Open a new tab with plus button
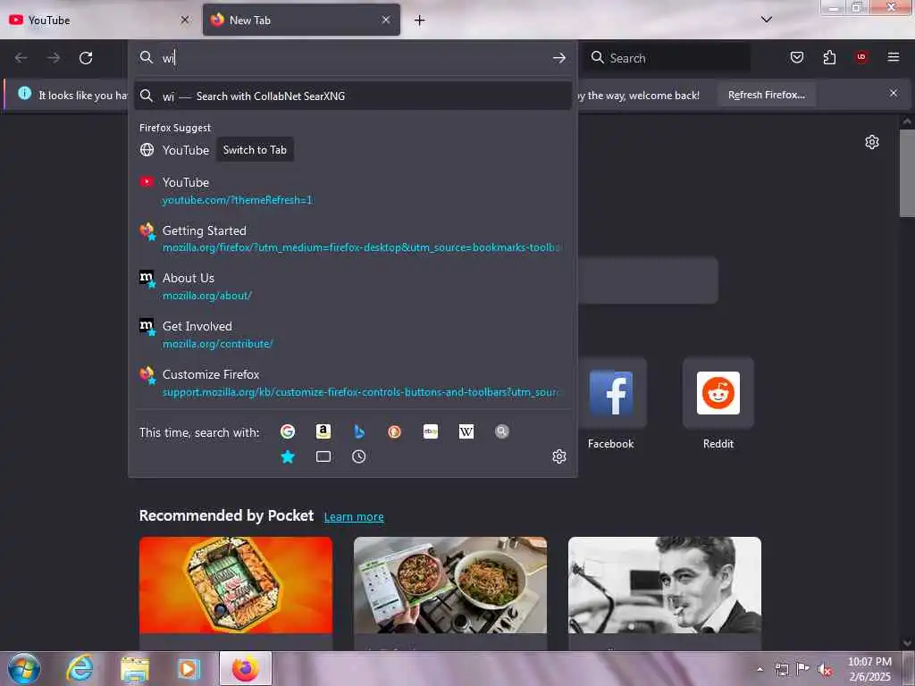Viewport: 915px width, 686px height. [420, 21]
